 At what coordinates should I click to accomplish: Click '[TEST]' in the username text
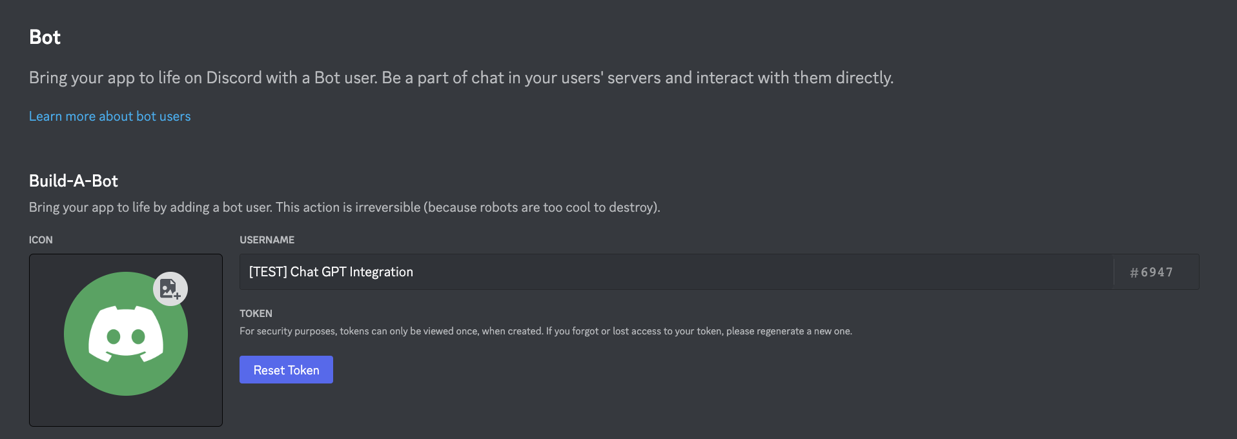[268, 272]
